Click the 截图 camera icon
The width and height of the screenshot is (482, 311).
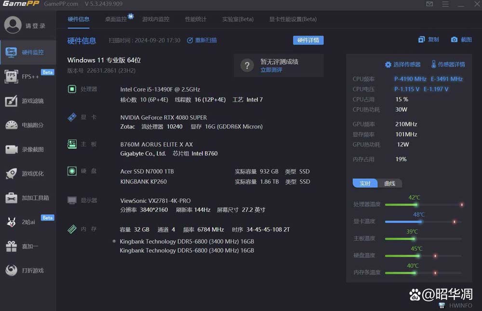pos(454,39)
